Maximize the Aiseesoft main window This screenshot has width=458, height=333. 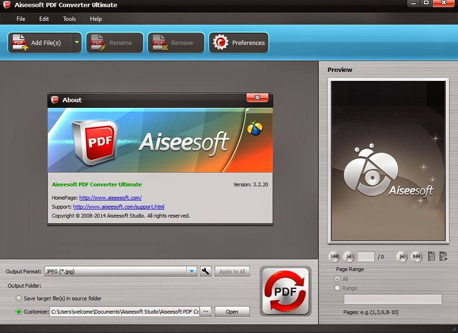click(x=426, y=3)
